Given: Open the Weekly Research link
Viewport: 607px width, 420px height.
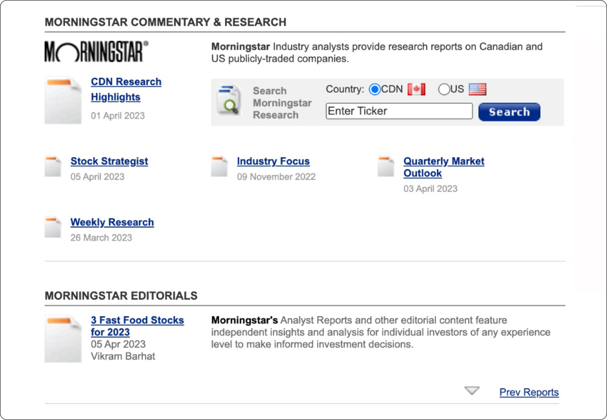Looking at the screenshot, I should tap(112, 222).
